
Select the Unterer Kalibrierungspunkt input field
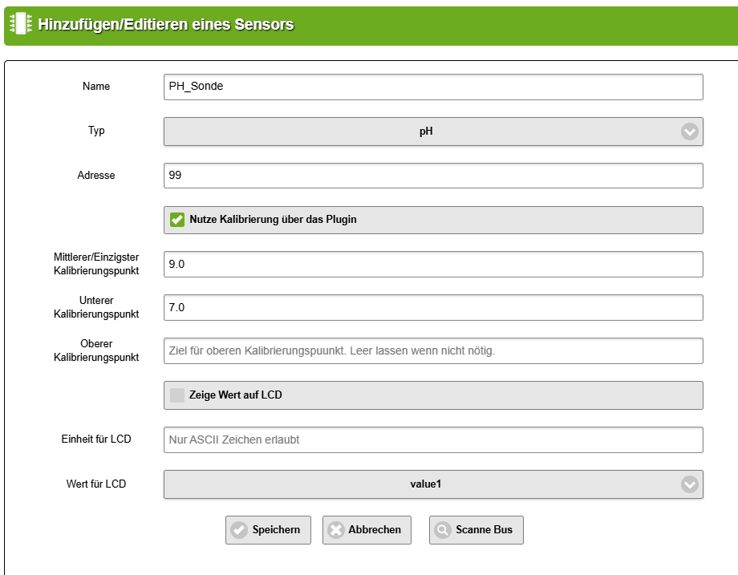point(433,307)
